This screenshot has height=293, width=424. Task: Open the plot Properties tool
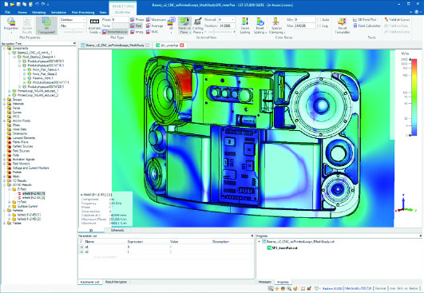(x=11, y=25)
